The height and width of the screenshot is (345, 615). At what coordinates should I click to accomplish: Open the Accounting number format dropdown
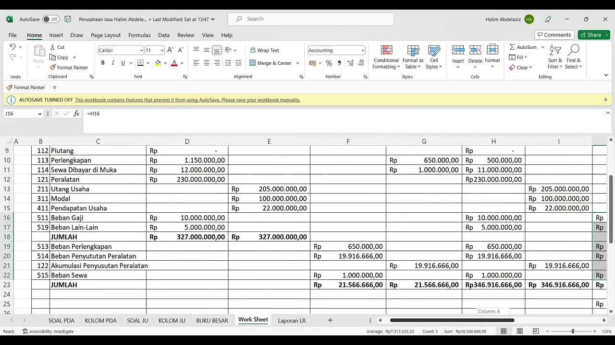click(362, 50)
